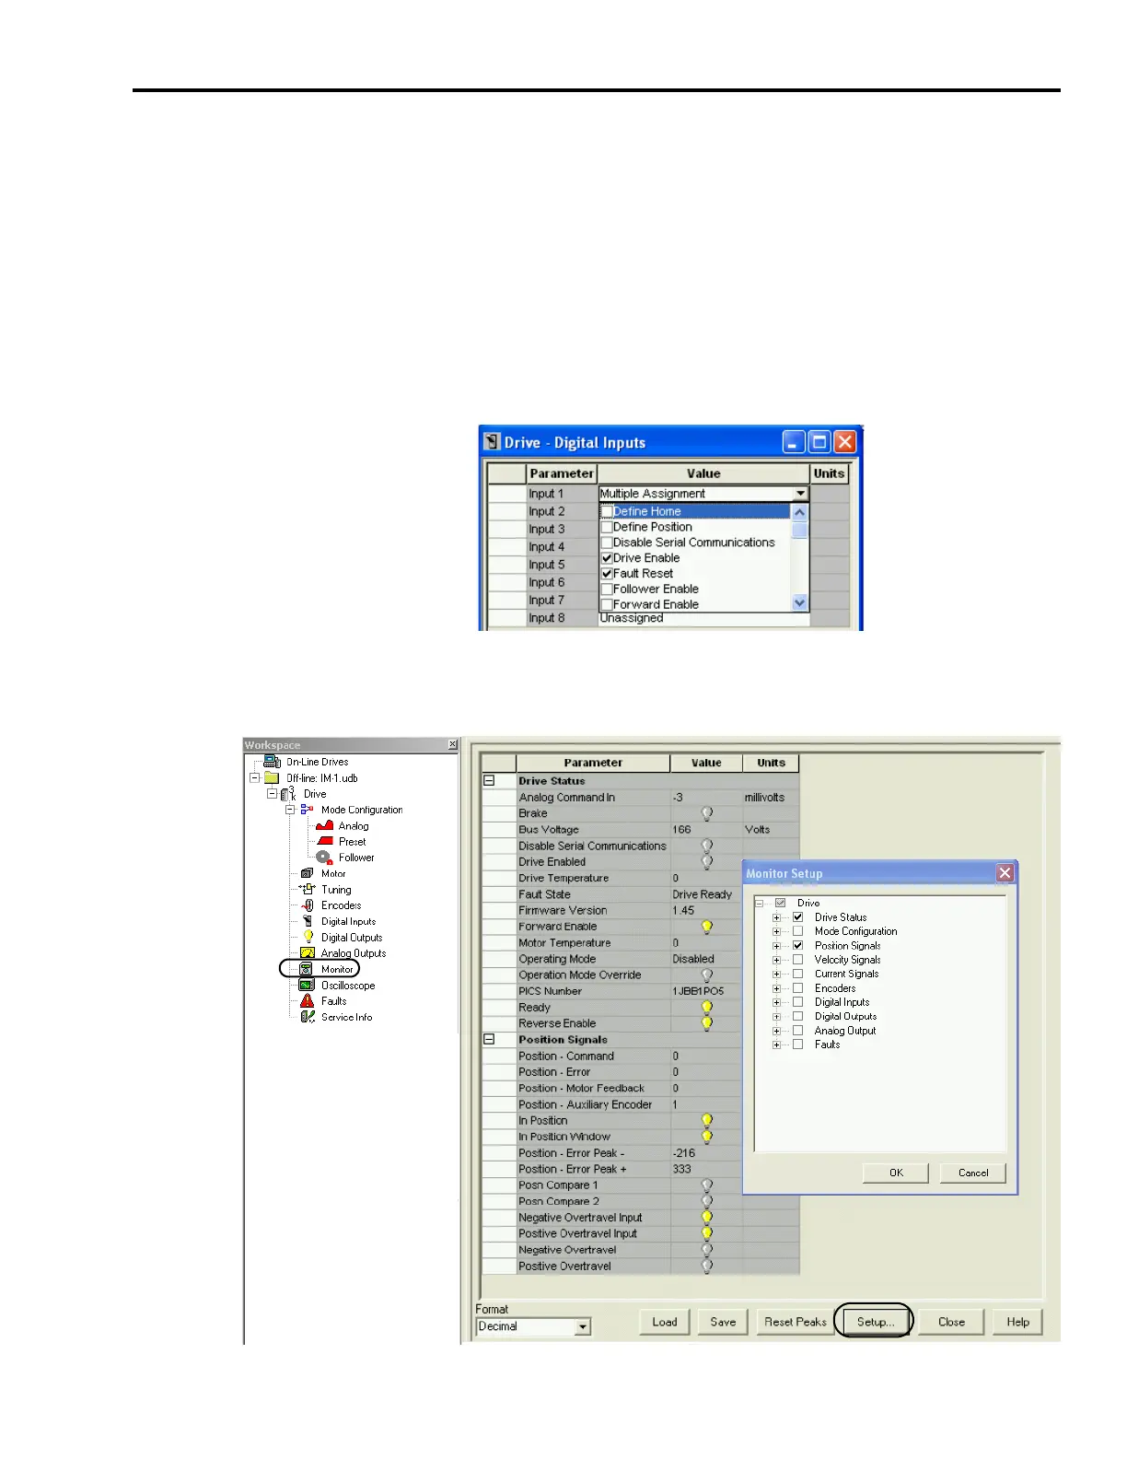Open the Setup... button

(875, 1323)
